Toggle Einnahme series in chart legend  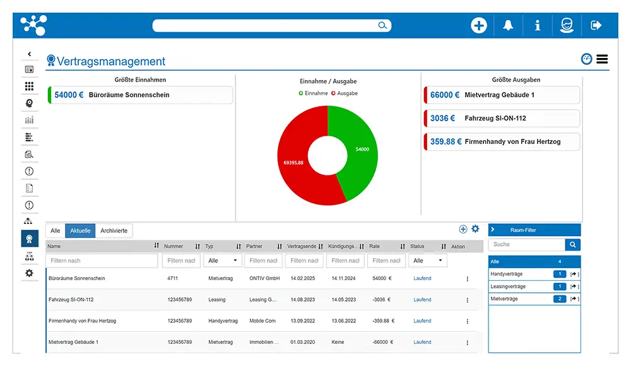(x=313, y=93)
